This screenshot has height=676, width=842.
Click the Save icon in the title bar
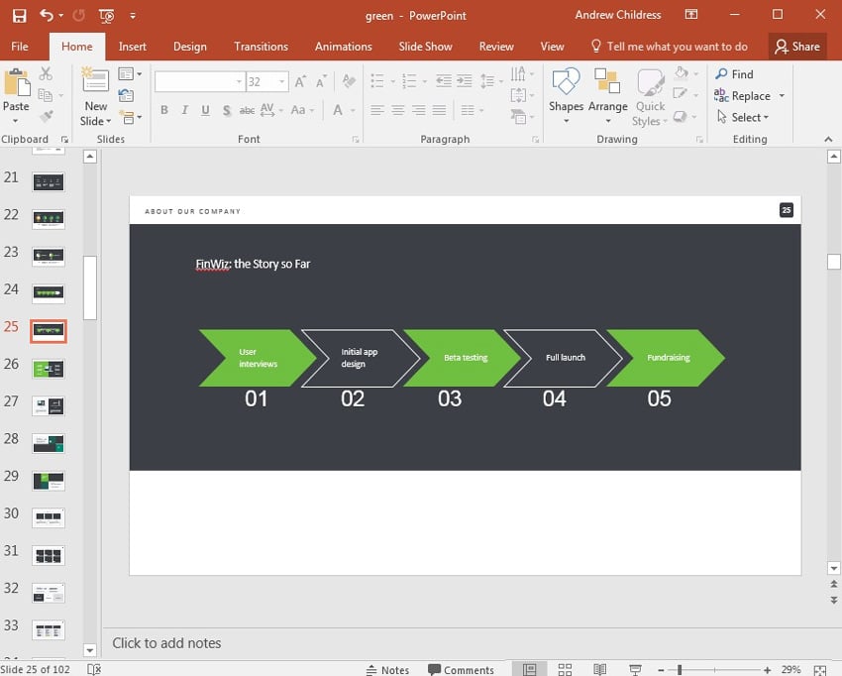(19, 16)
